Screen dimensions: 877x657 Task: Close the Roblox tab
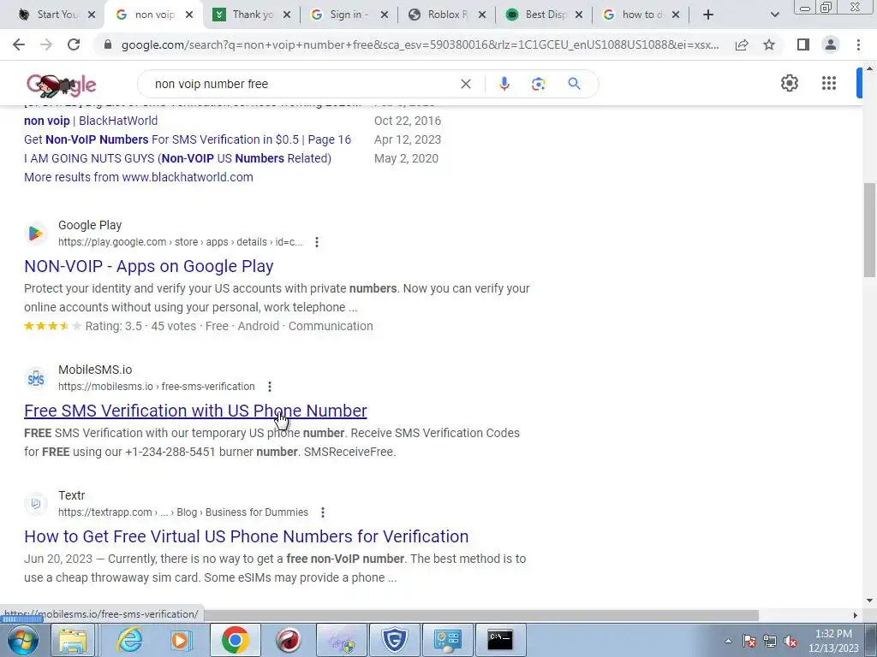click(x=482, y=15)
